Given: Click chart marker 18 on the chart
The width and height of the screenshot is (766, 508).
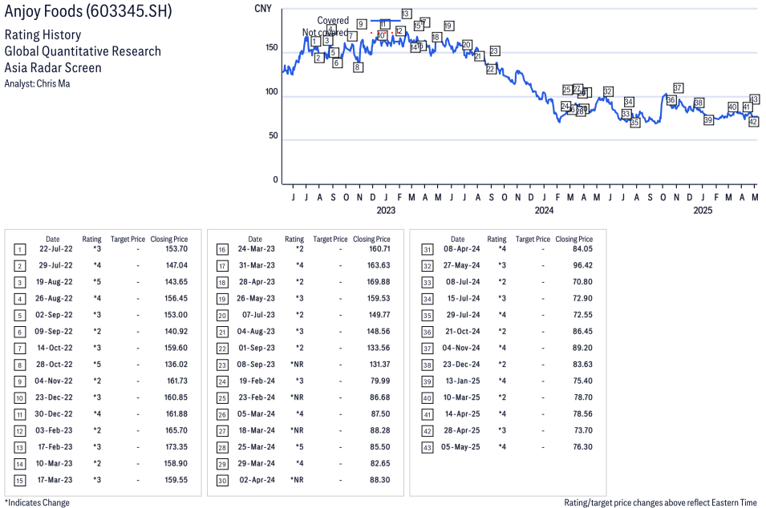Looking at the screenshot, I should point(436,37).
